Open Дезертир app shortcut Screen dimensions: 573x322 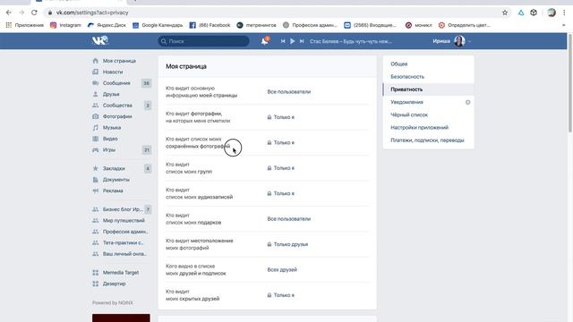(x=114, y=284)
